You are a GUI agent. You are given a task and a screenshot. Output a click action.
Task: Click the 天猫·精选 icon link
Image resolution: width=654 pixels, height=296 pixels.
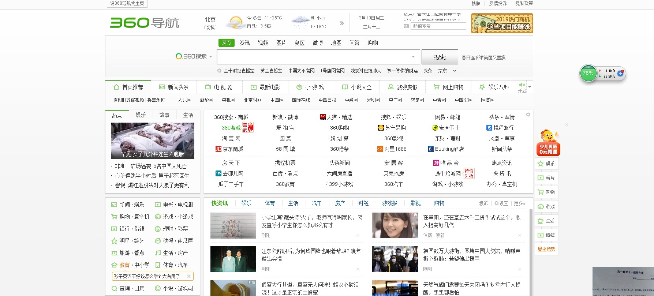coord(323,117)
